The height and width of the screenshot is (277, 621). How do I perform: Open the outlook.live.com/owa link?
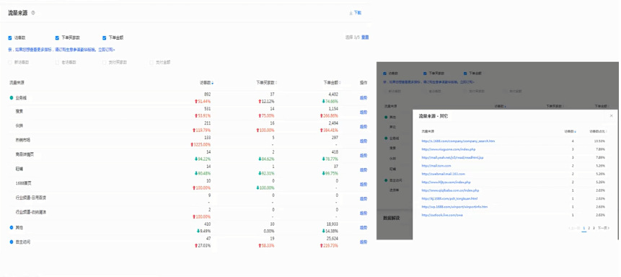442,215
